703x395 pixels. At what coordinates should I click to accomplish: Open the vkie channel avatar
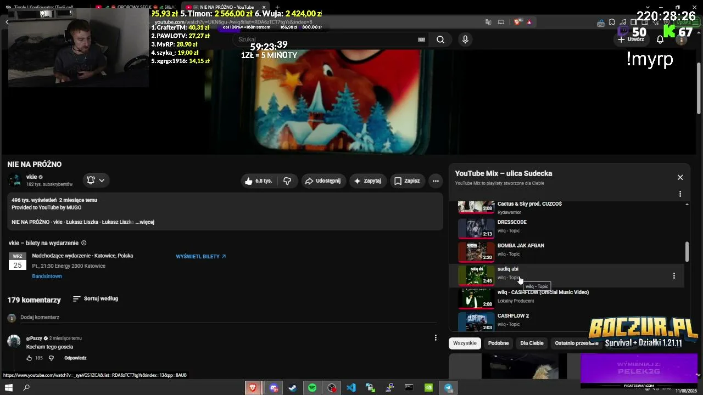(14, 180)
